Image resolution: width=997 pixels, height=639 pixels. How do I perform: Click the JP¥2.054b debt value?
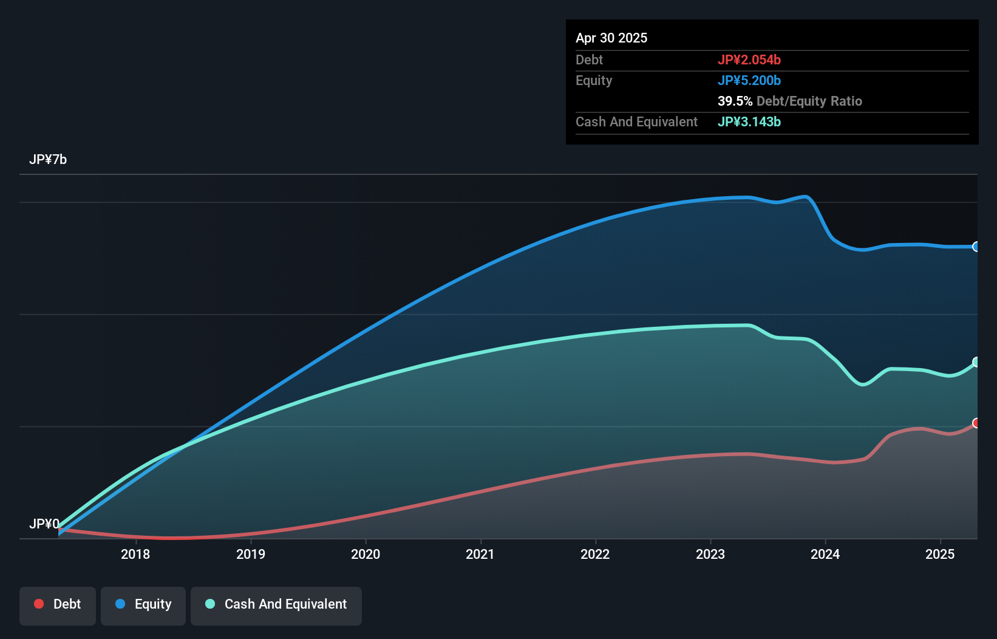(x=749, y=60)
